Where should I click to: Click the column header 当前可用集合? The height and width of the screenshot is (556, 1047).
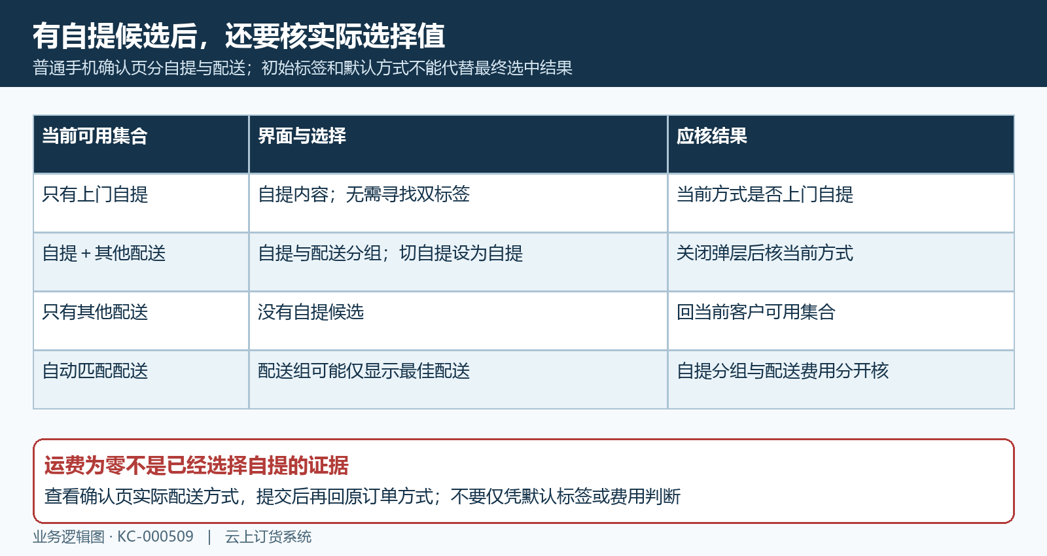(141, 145)
